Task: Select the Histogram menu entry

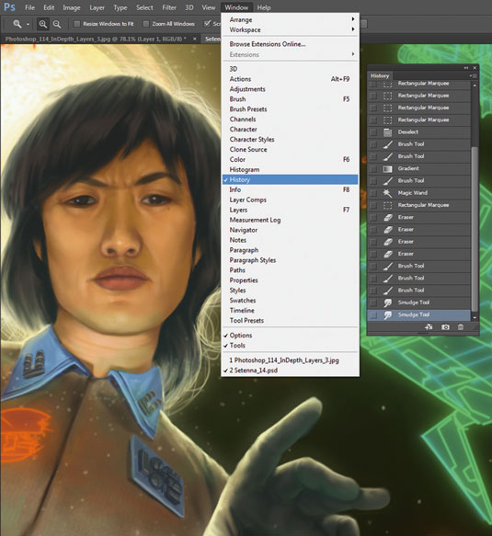Action: 290,169
